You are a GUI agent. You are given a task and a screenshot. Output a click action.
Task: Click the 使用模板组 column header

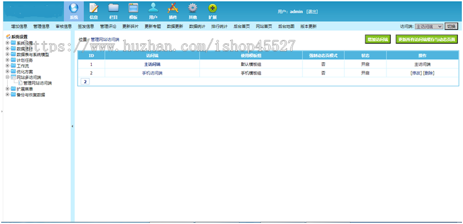tap(251, 56)
